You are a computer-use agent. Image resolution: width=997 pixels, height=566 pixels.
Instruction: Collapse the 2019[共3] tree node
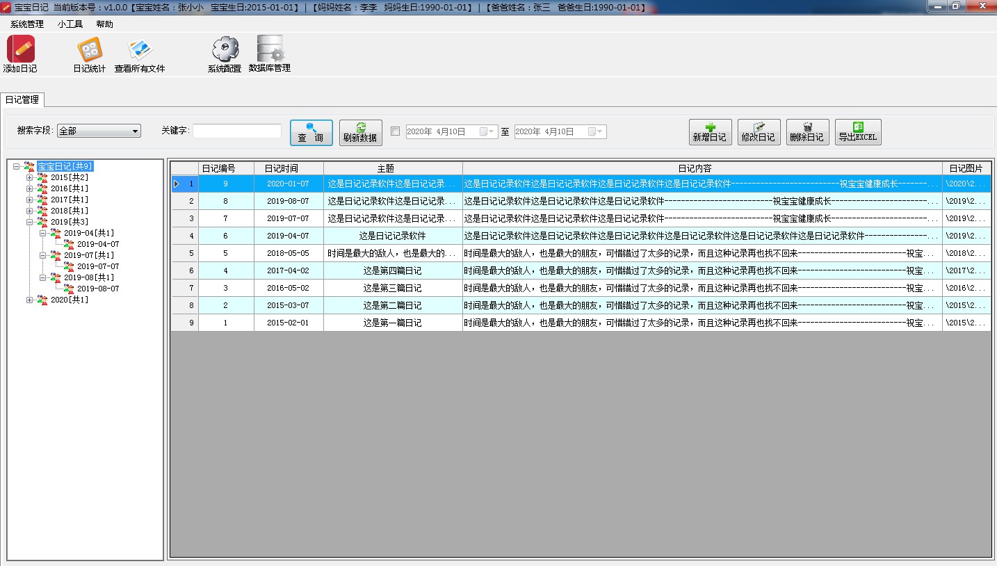coord(29,222)
